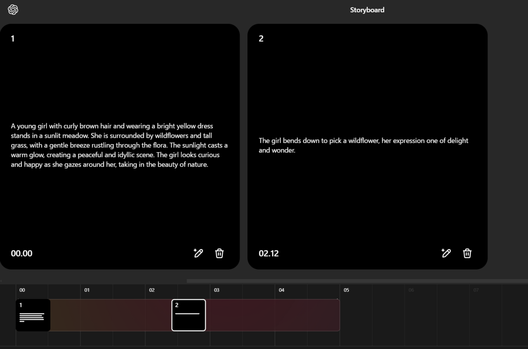Select the card 1 thumbnail on the timeline
The height and width of the screenshot is (349, 528).
(x=33, y=315)
